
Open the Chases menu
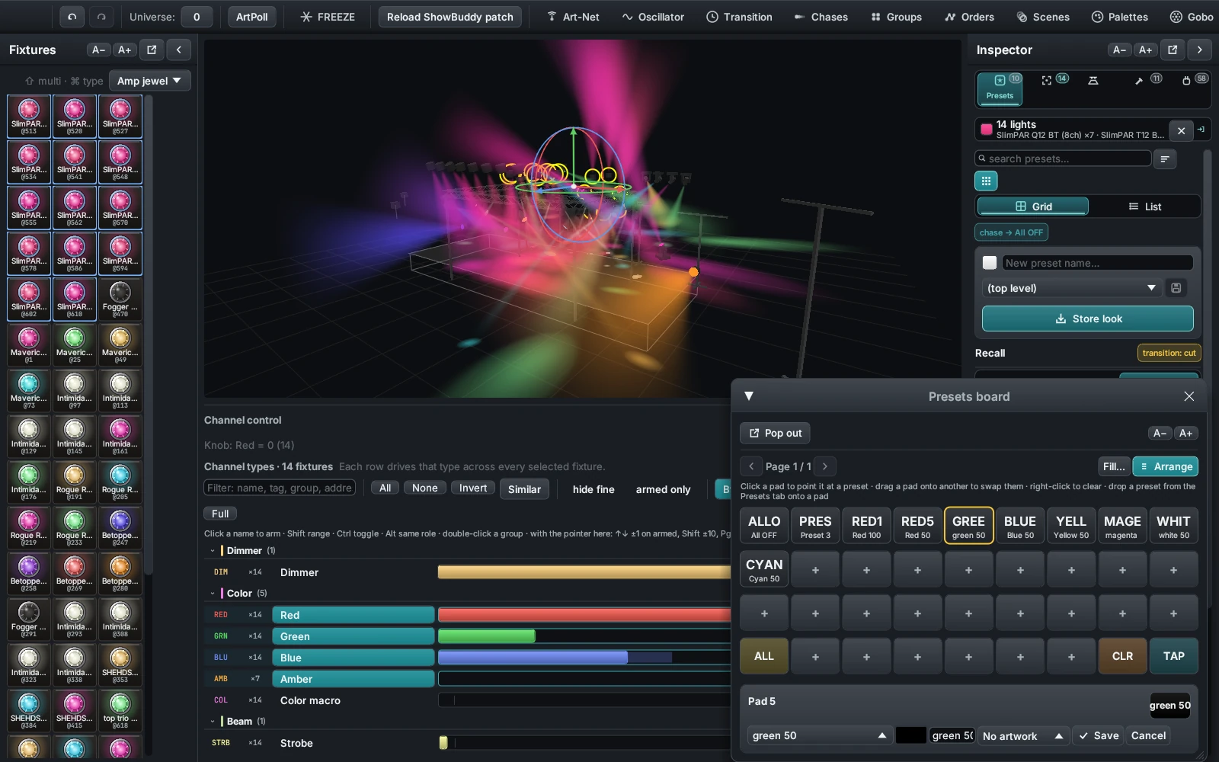tap(821, 17)
